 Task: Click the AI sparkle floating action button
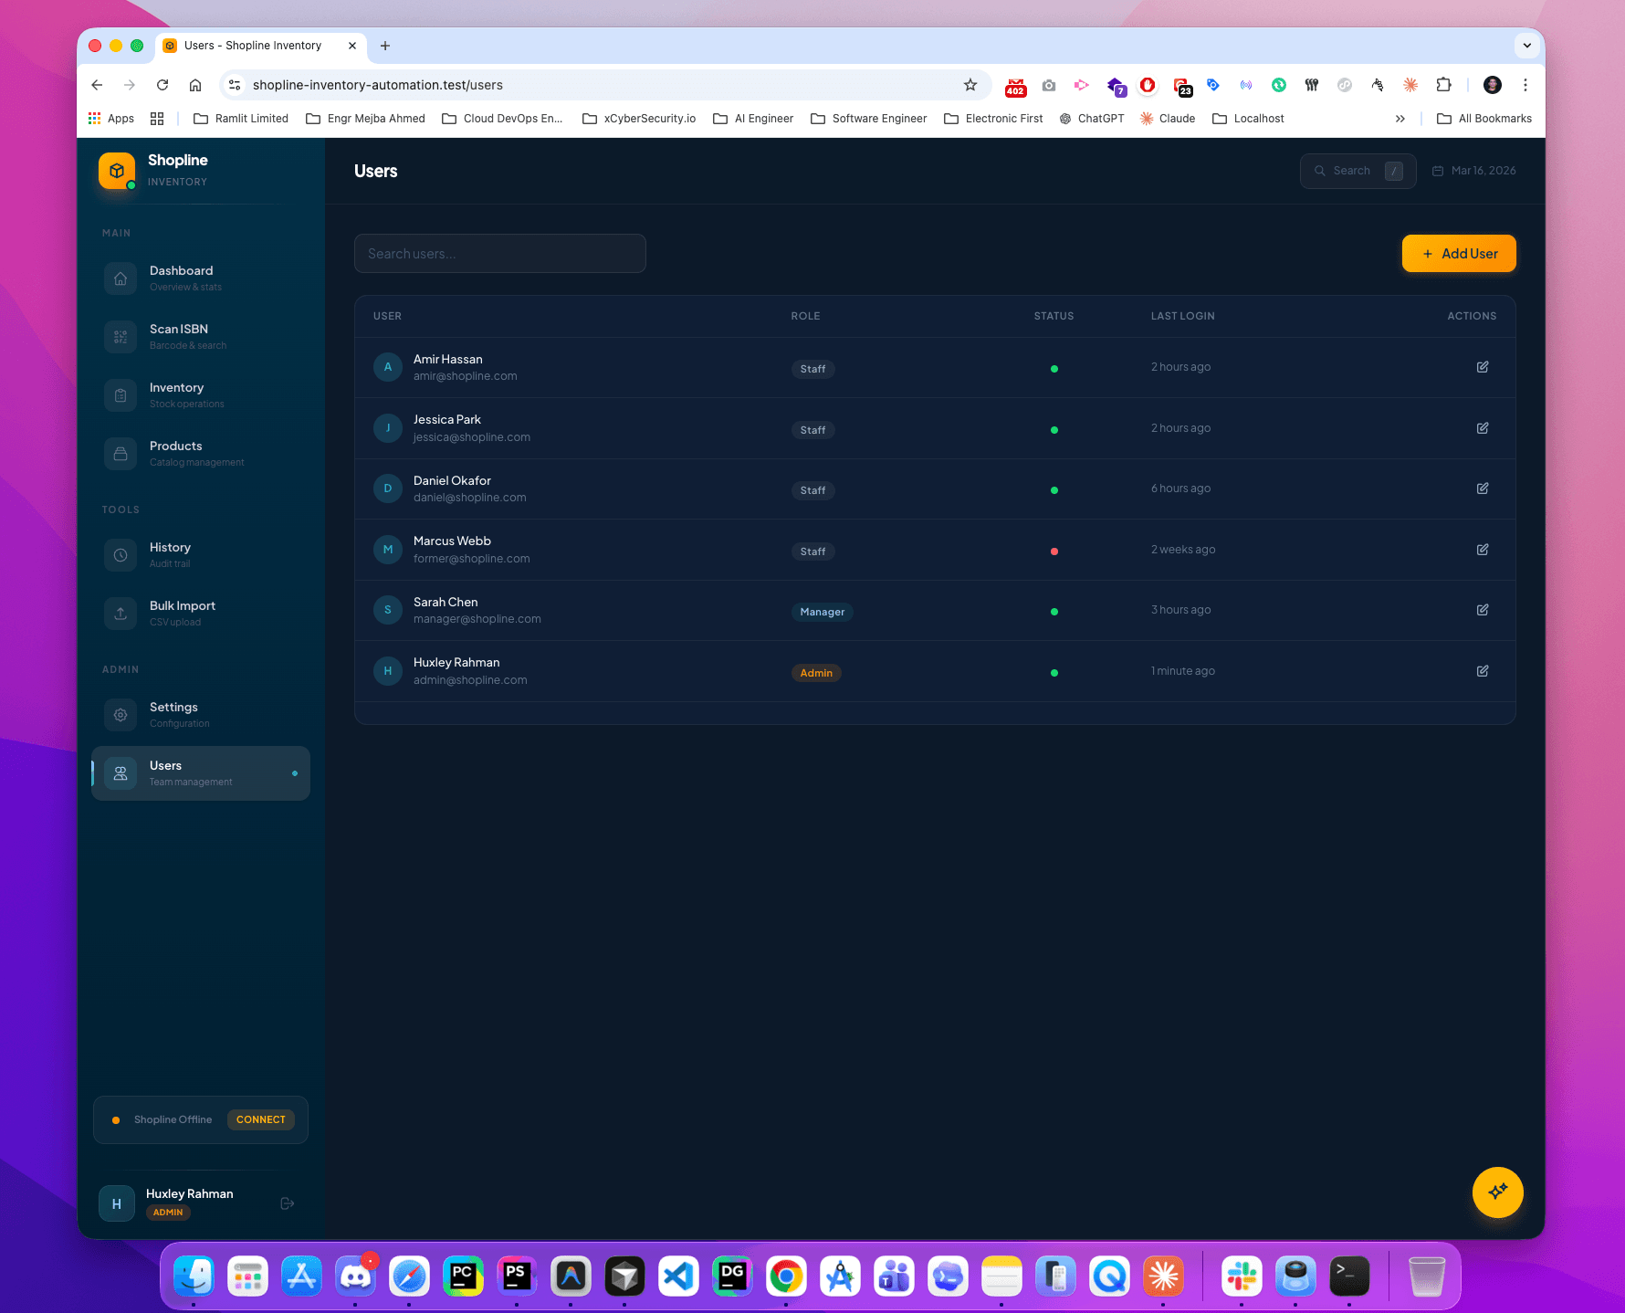(1497, 1192)
